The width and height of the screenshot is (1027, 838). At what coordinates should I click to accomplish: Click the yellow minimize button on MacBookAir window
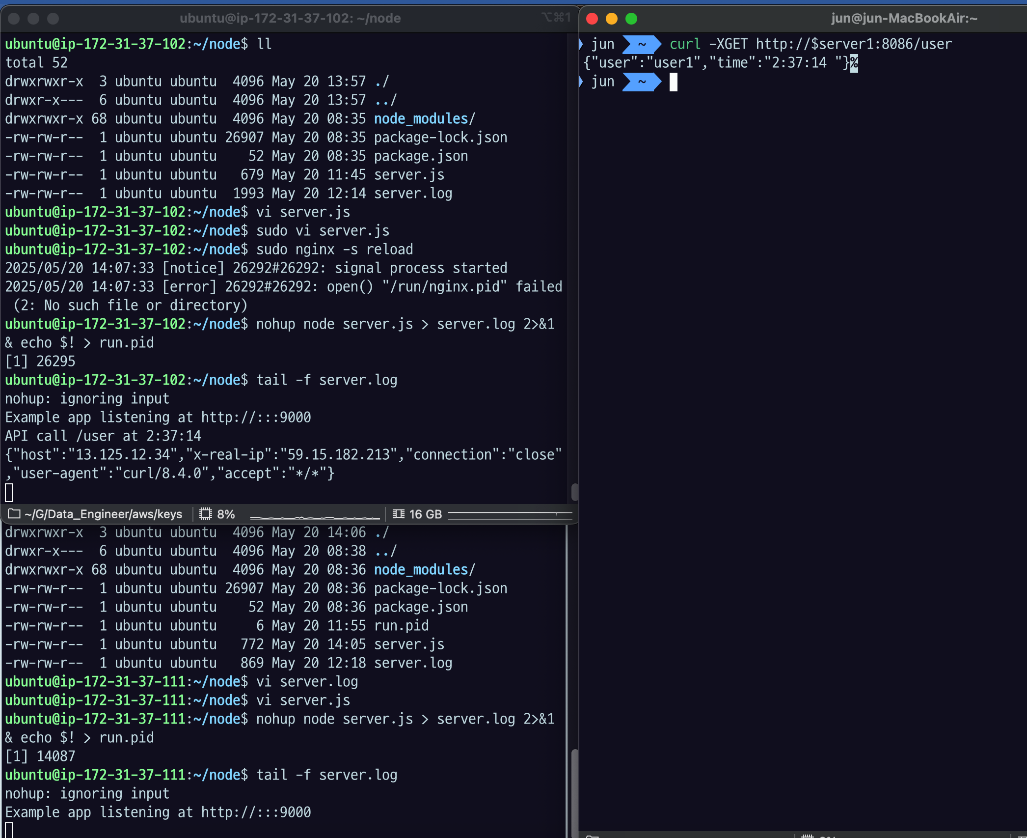point(612,19)
